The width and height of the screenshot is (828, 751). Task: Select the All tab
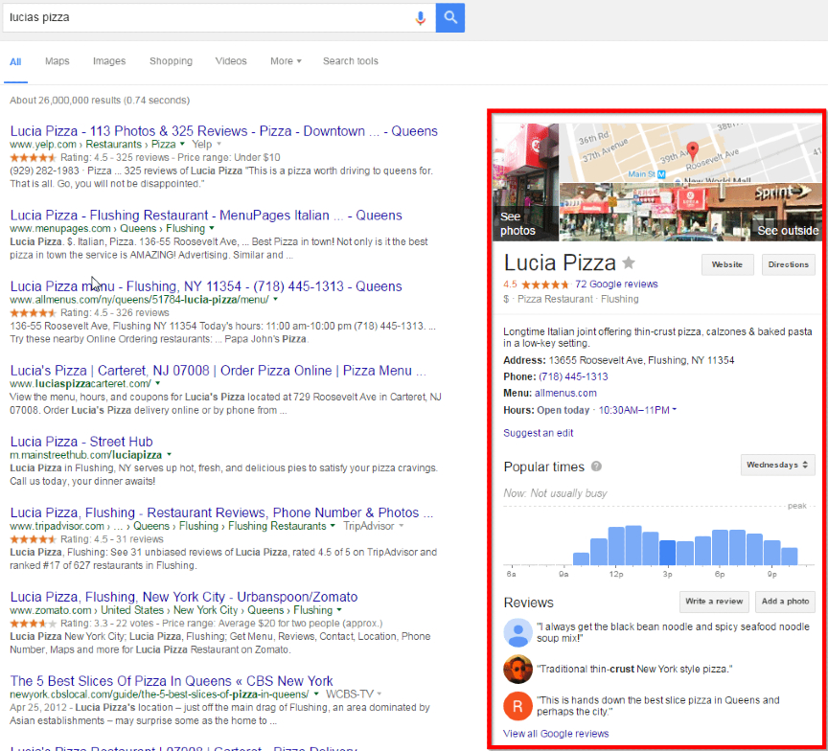(15, 61)
